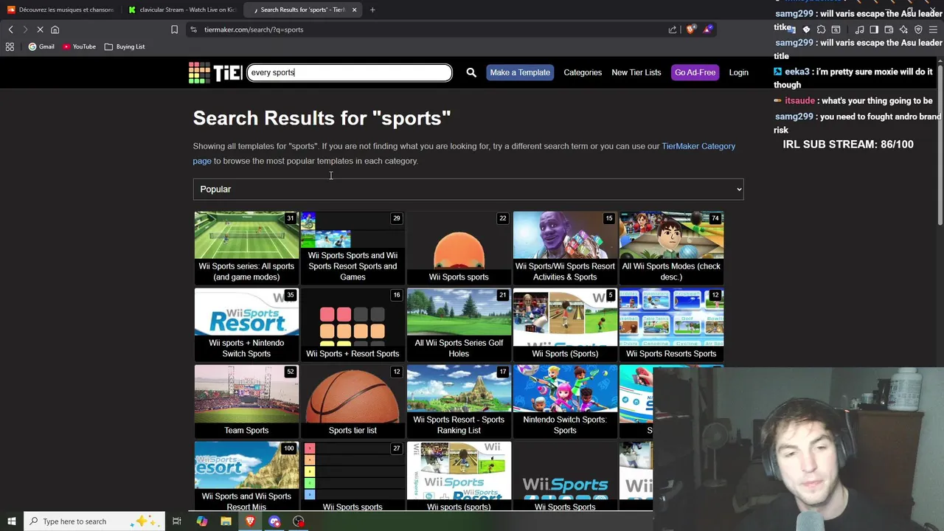Select the Search Results for 'sports' tab

click(x=302, y=10)
